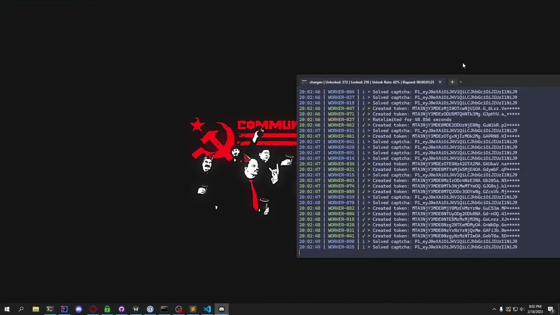Click WORKER-074 'Created token' log line
The width and height of the screenshot is (560, 315).
[x=409, y=186]
